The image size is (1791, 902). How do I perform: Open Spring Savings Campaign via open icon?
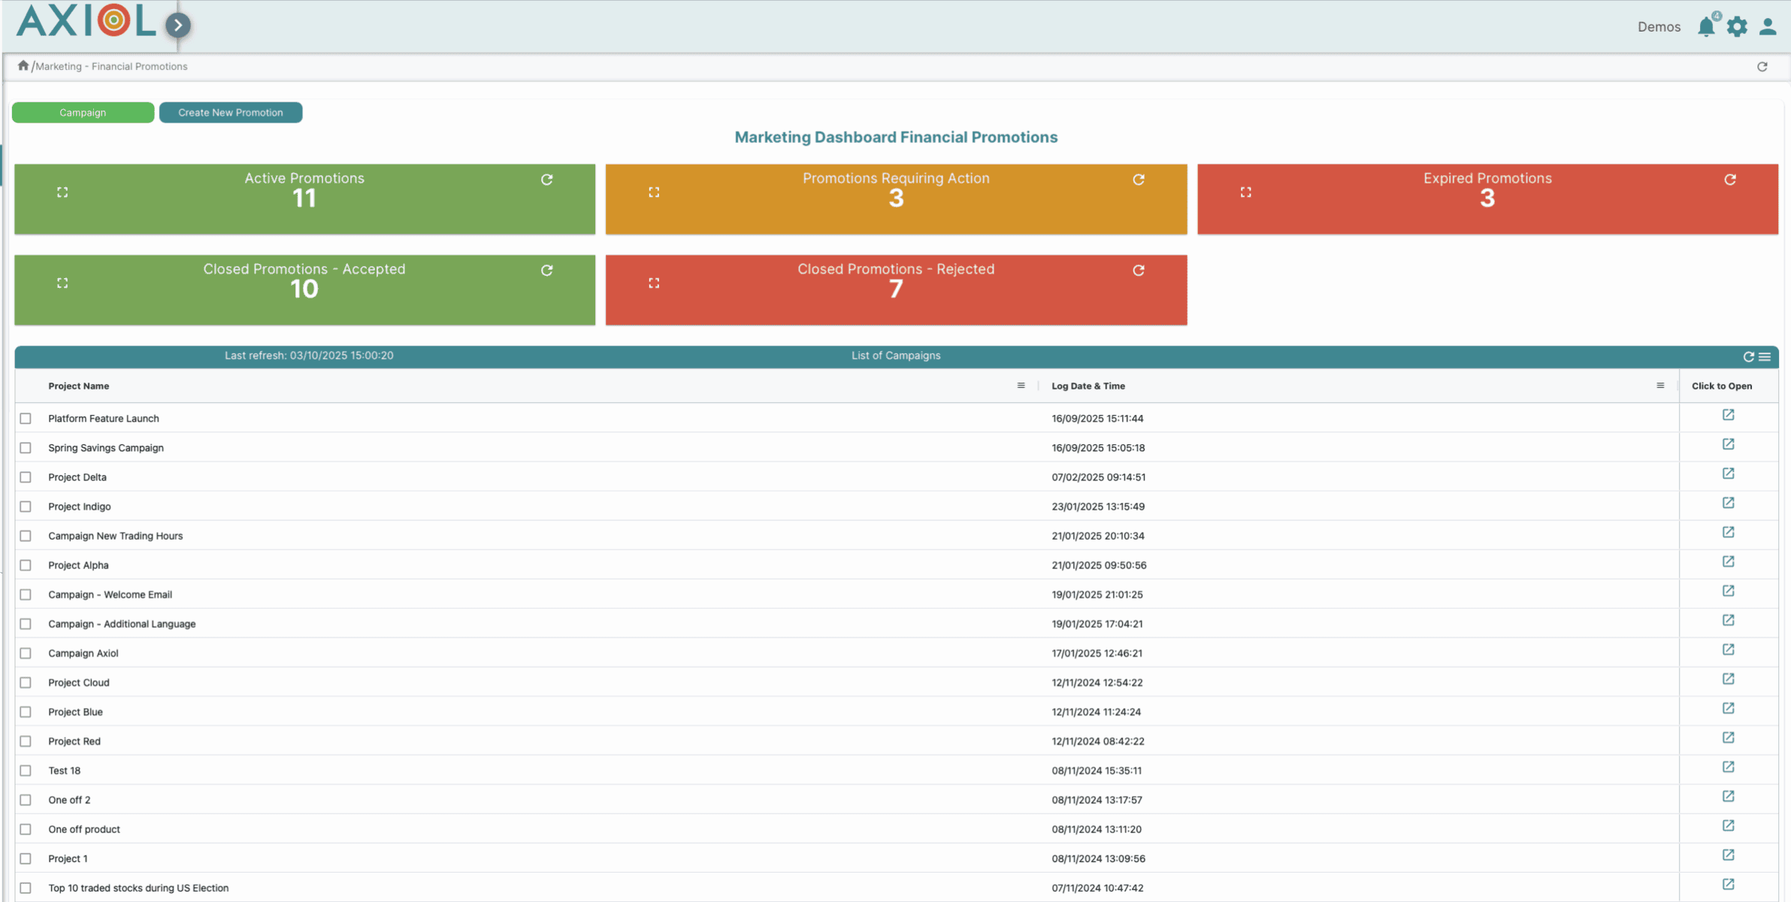point(1728,444)
